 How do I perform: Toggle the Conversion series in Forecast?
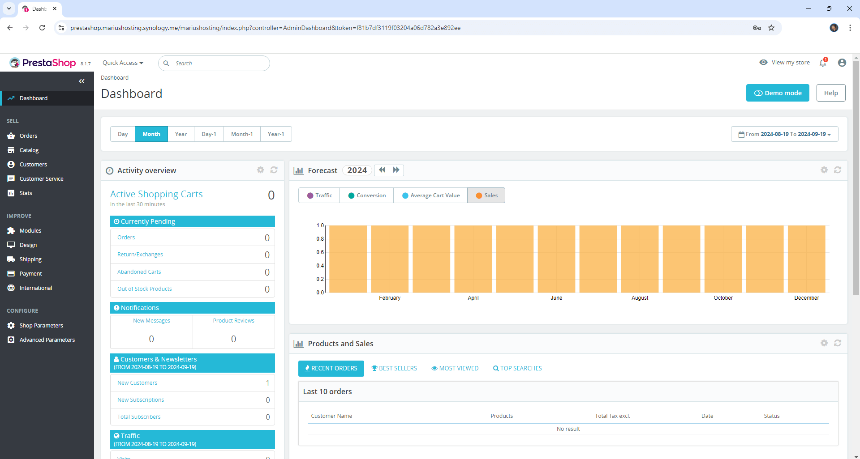pos(367,195)
